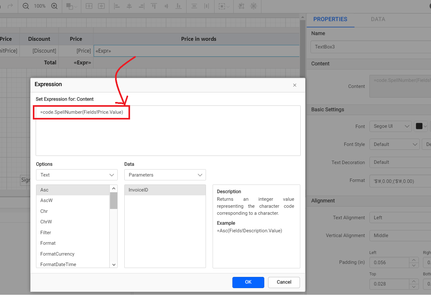Click the OK button
The width and height of the screenshot is (431, 297).
click(x=248, y=282)
